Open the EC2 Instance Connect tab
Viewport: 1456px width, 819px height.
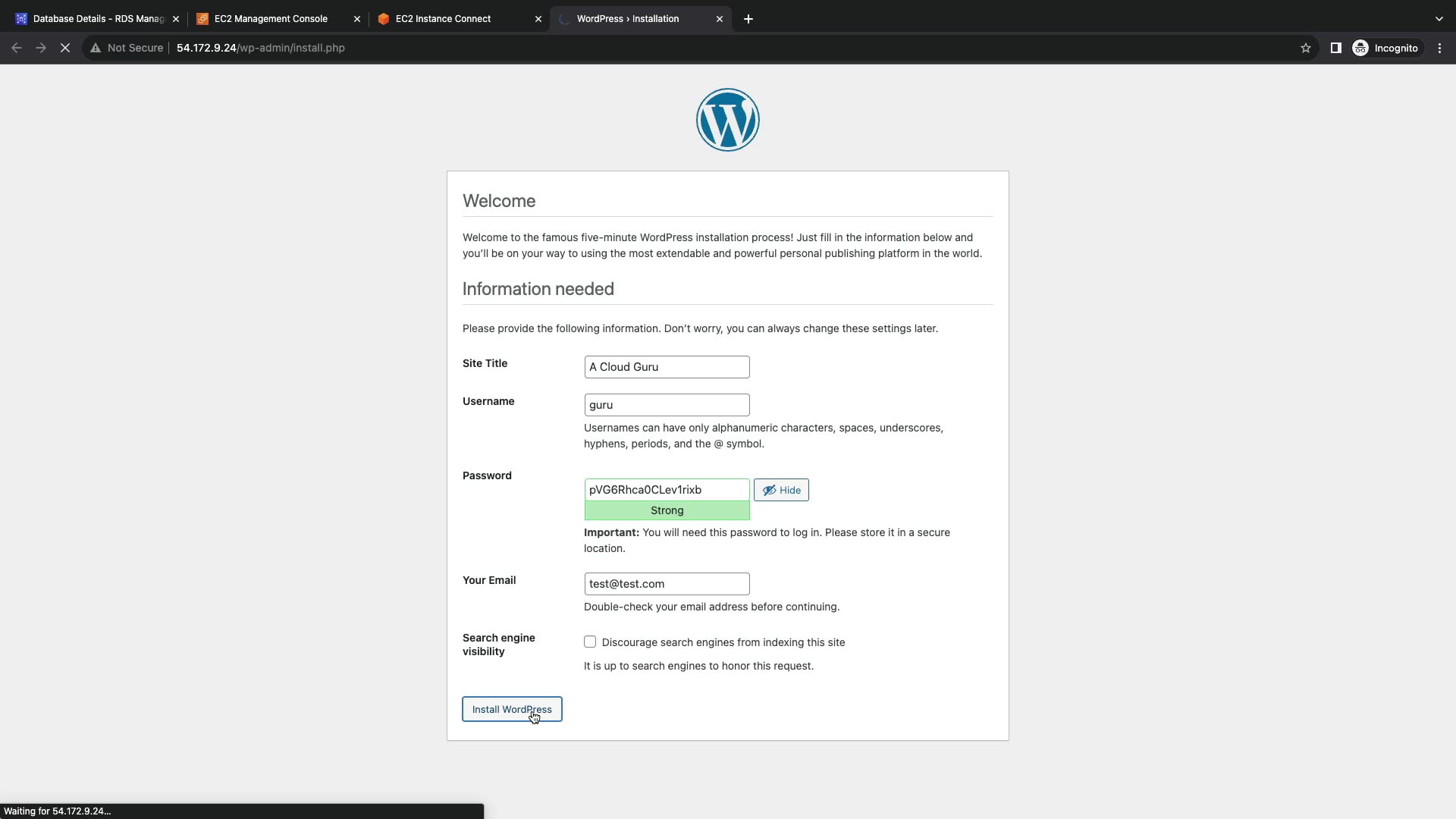(443, 19)
